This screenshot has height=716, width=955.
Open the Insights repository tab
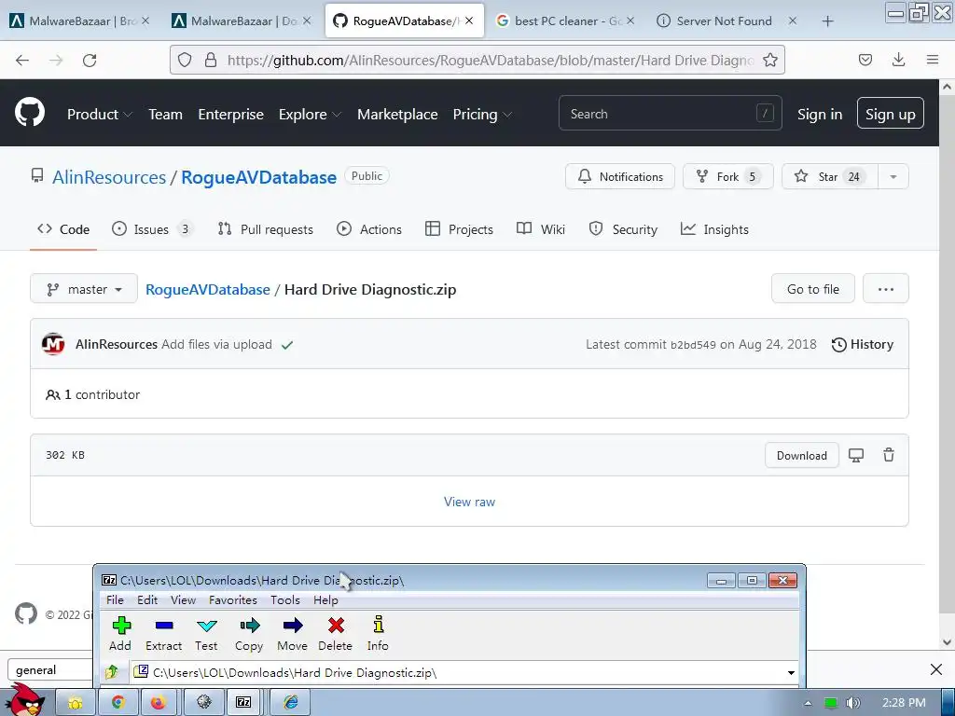(714, 229)
